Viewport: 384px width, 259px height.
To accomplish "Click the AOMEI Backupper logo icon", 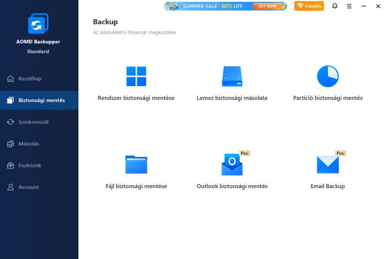I will pos(38,23).
